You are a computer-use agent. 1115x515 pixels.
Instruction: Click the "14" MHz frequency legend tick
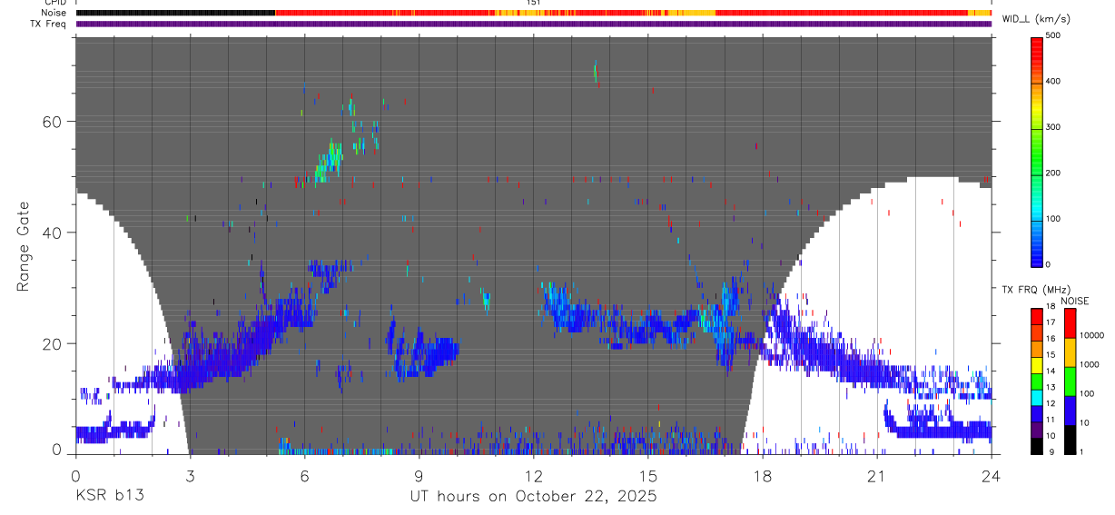(1051, 371)
